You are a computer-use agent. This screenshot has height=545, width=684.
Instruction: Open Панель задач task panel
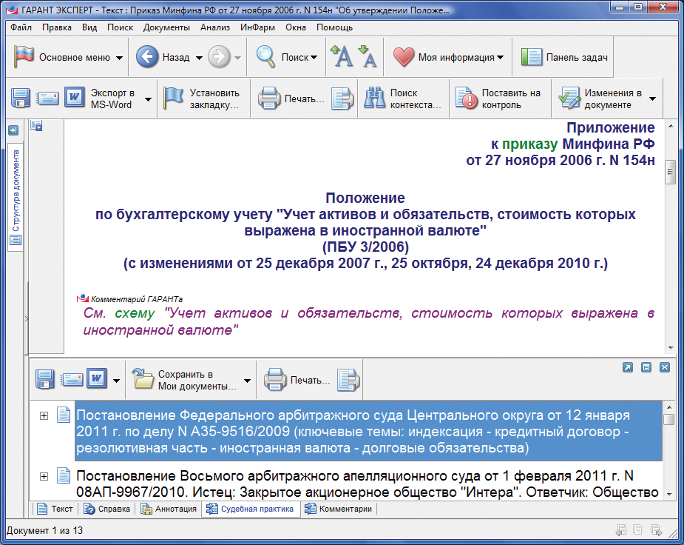565,58
